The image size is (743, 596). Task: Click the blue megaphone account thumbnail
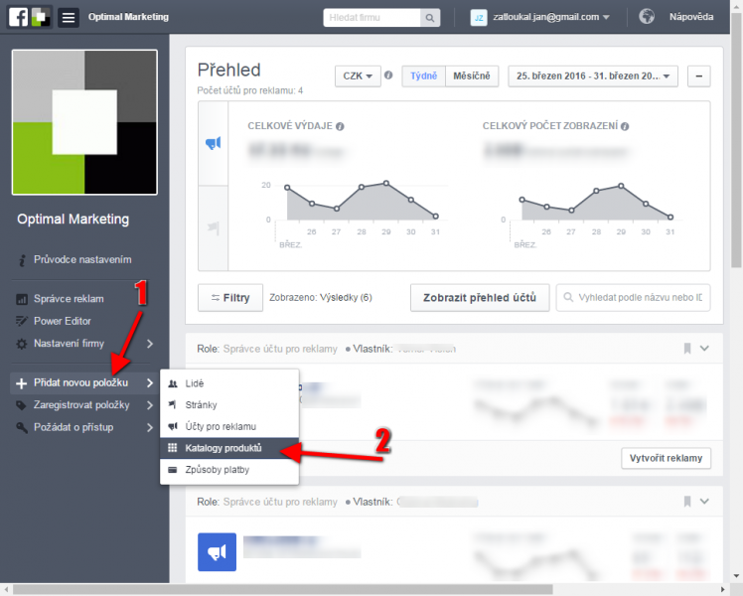(217, 552)
